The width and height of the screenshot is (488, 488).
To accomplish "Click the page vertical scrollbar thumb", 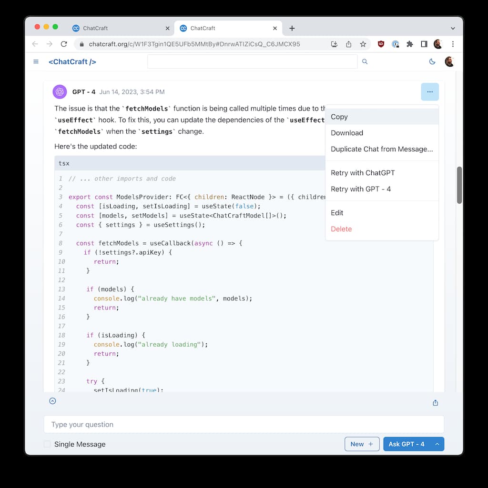I will (459, 185).
